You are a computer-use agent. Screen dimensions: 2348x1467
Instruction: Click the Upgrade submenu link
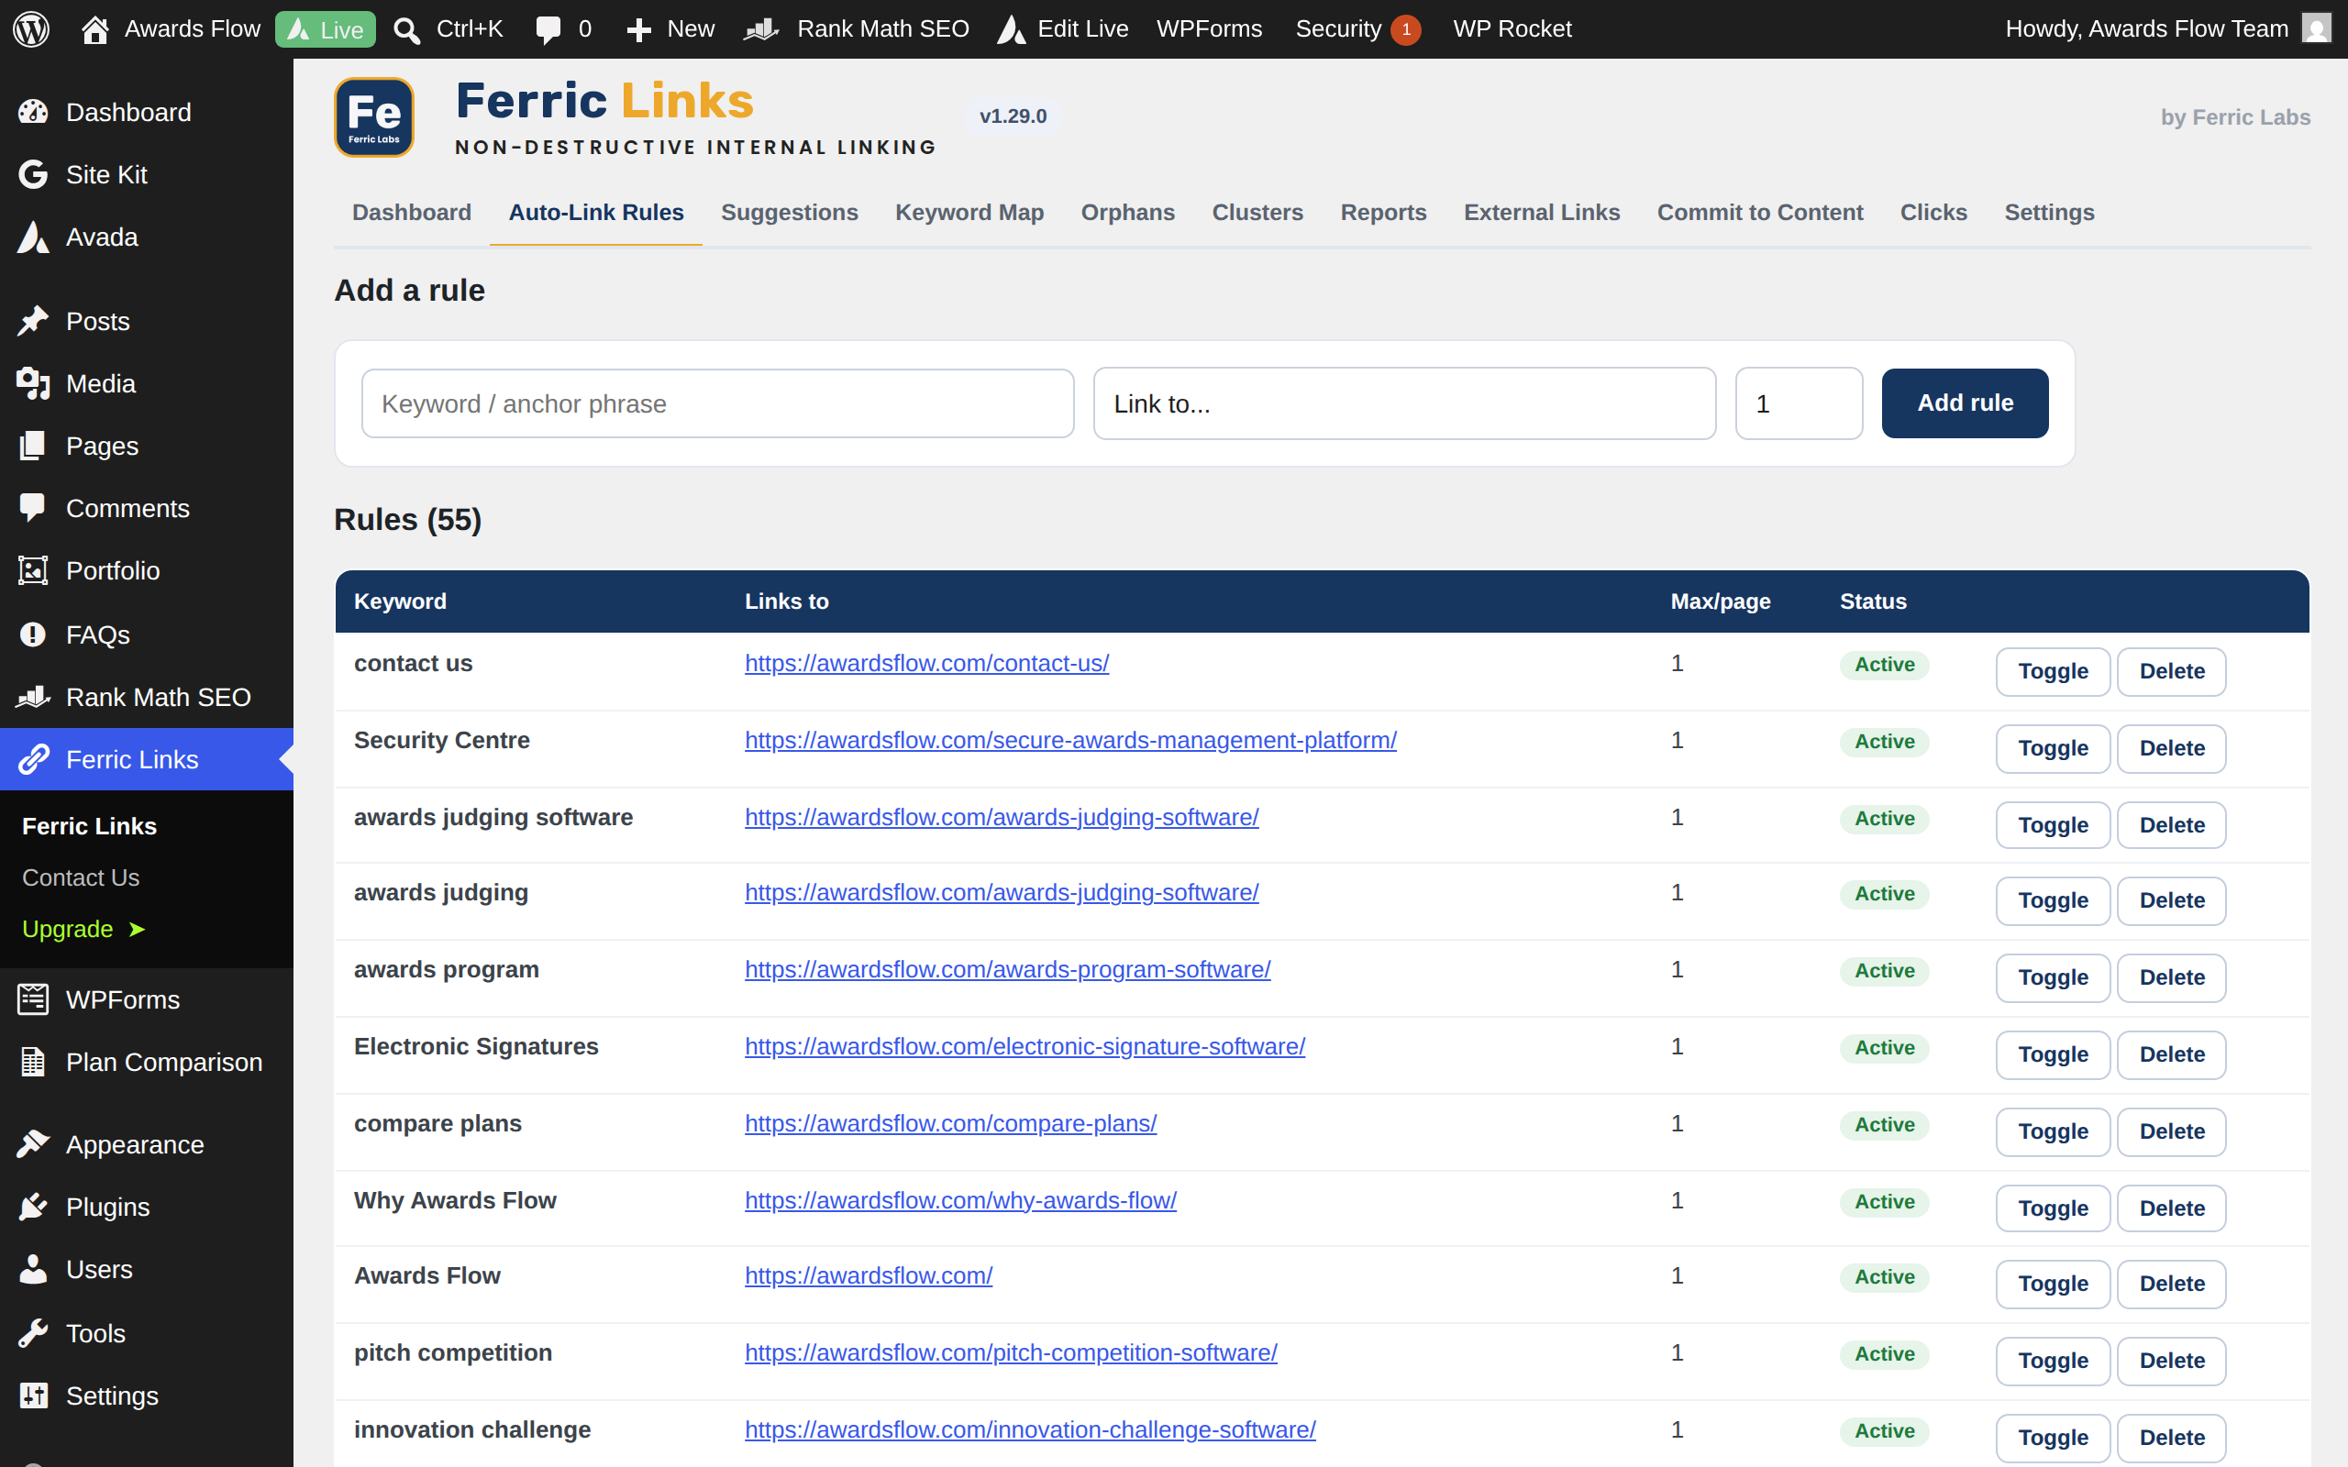[x=83, y=929]
